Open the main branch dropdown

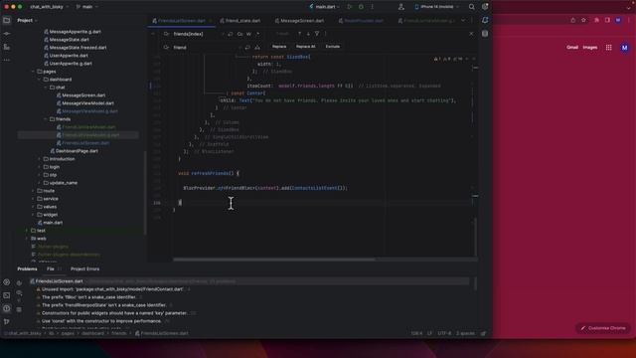(87, 7)
